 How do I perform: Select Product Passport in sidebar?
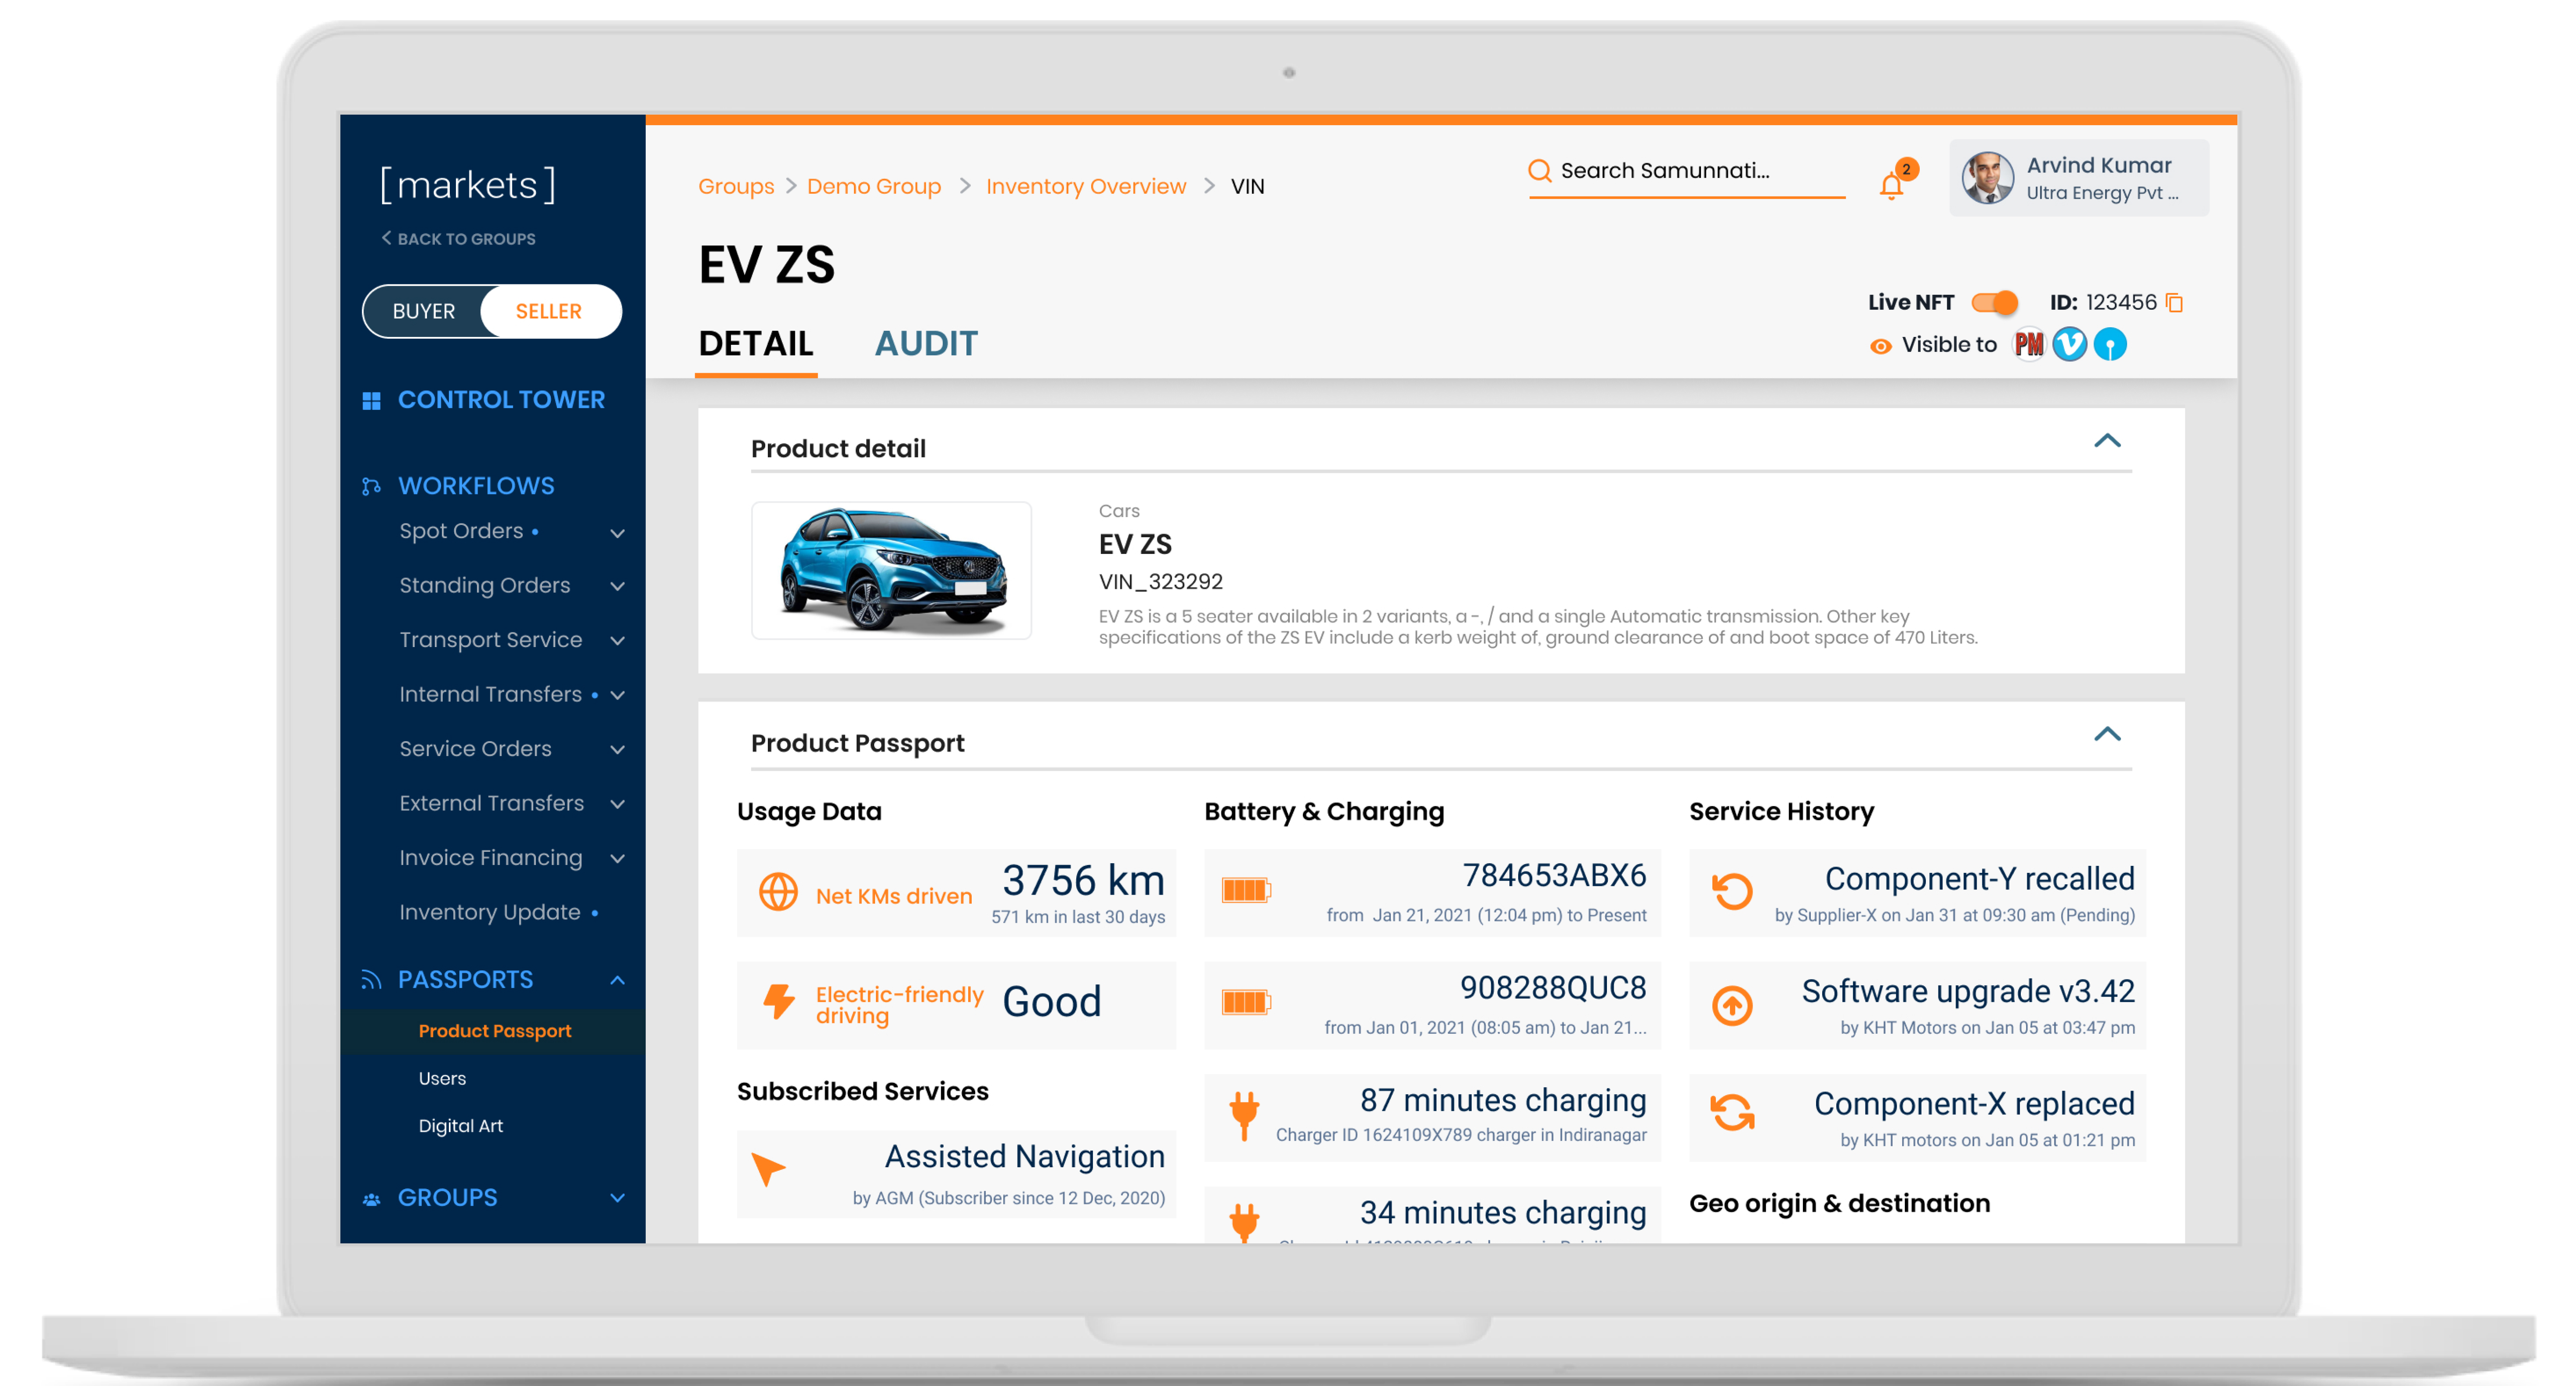click(494, 1031)
